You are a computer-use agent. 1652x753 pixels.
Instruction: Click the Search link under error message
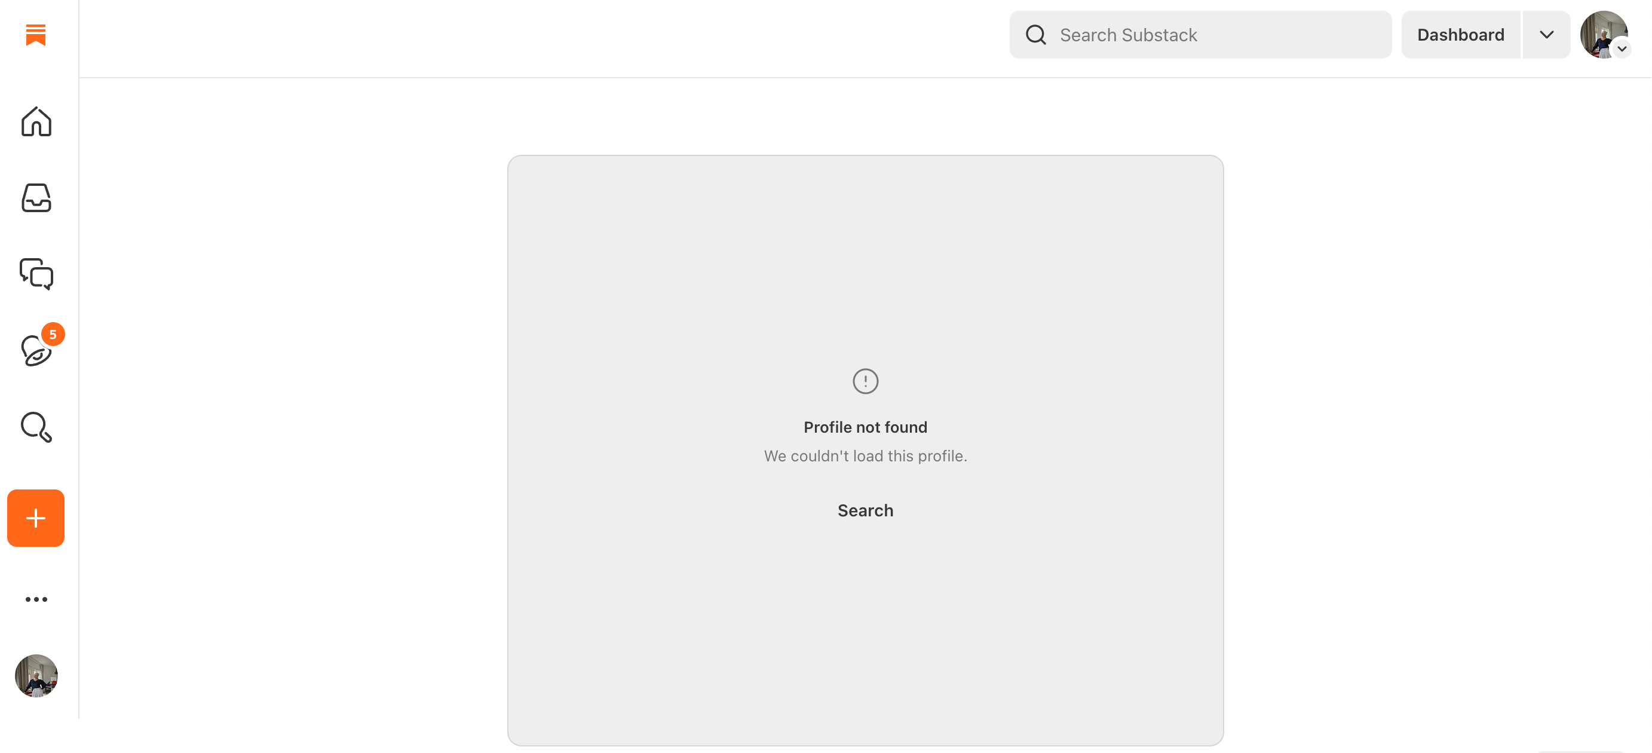click(865, 510)
